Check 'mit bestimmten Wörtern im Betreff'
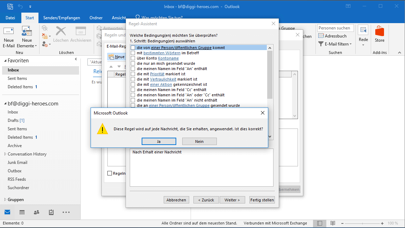Screen dimensions: 405x228 (x=133, y=53)
